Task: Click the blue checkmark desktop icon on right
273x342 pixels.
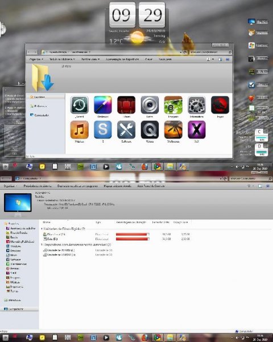Action: point(251,85)
